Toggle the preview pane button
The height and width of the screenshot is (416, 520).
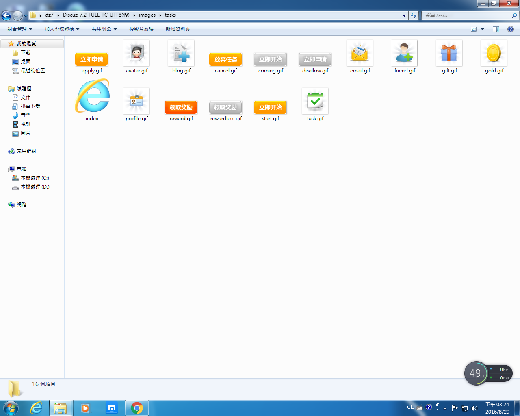coord(496,29)
